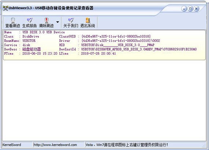The image size is (209, 150).
Task: Open 关于我们 about us icon
Action: tap(71, 20)
